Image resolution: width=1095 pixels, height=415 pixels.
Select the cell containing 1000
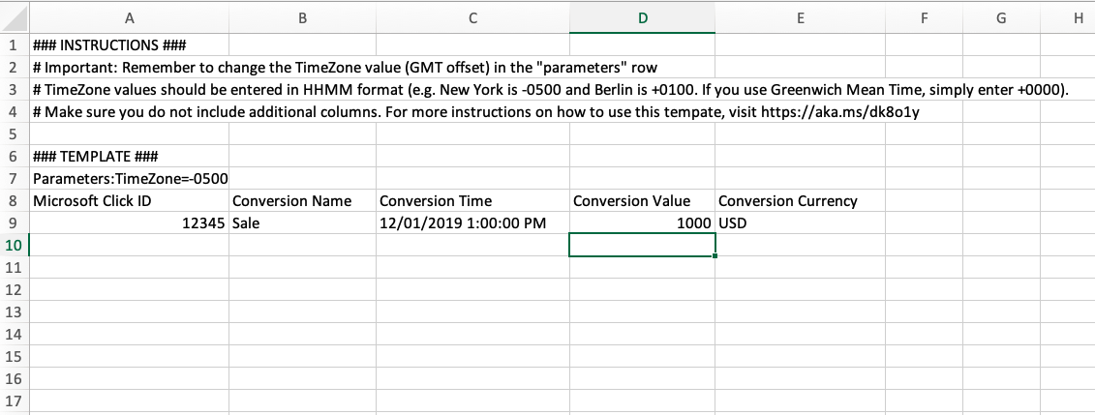(642, 223)
